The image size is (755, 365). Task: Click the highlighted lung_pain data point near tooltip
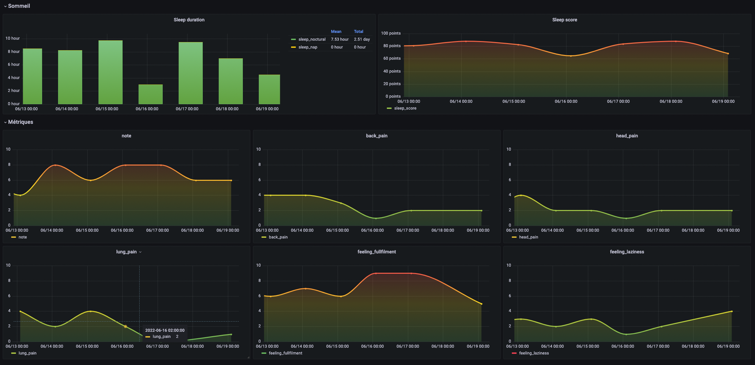125,326
